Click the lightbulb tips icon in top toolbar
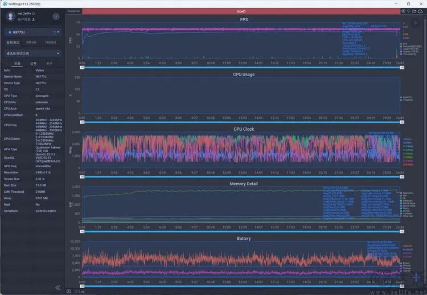Screen dimensions: 427x295 point(408,11)
